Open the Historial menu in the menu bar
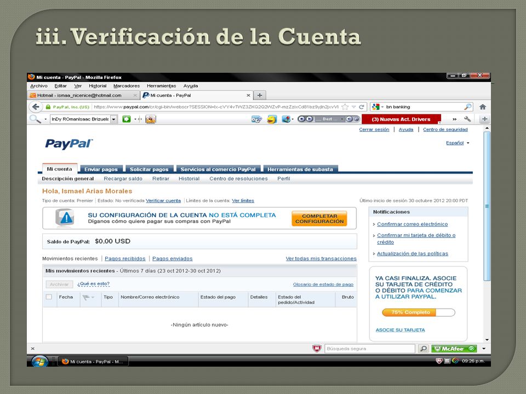526x394 pixels. 98,86
